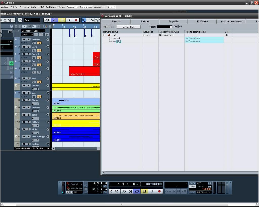Viewport: 259px width, 207px height.
Task: Click ruler at bar 33
Action: [74, 27]
